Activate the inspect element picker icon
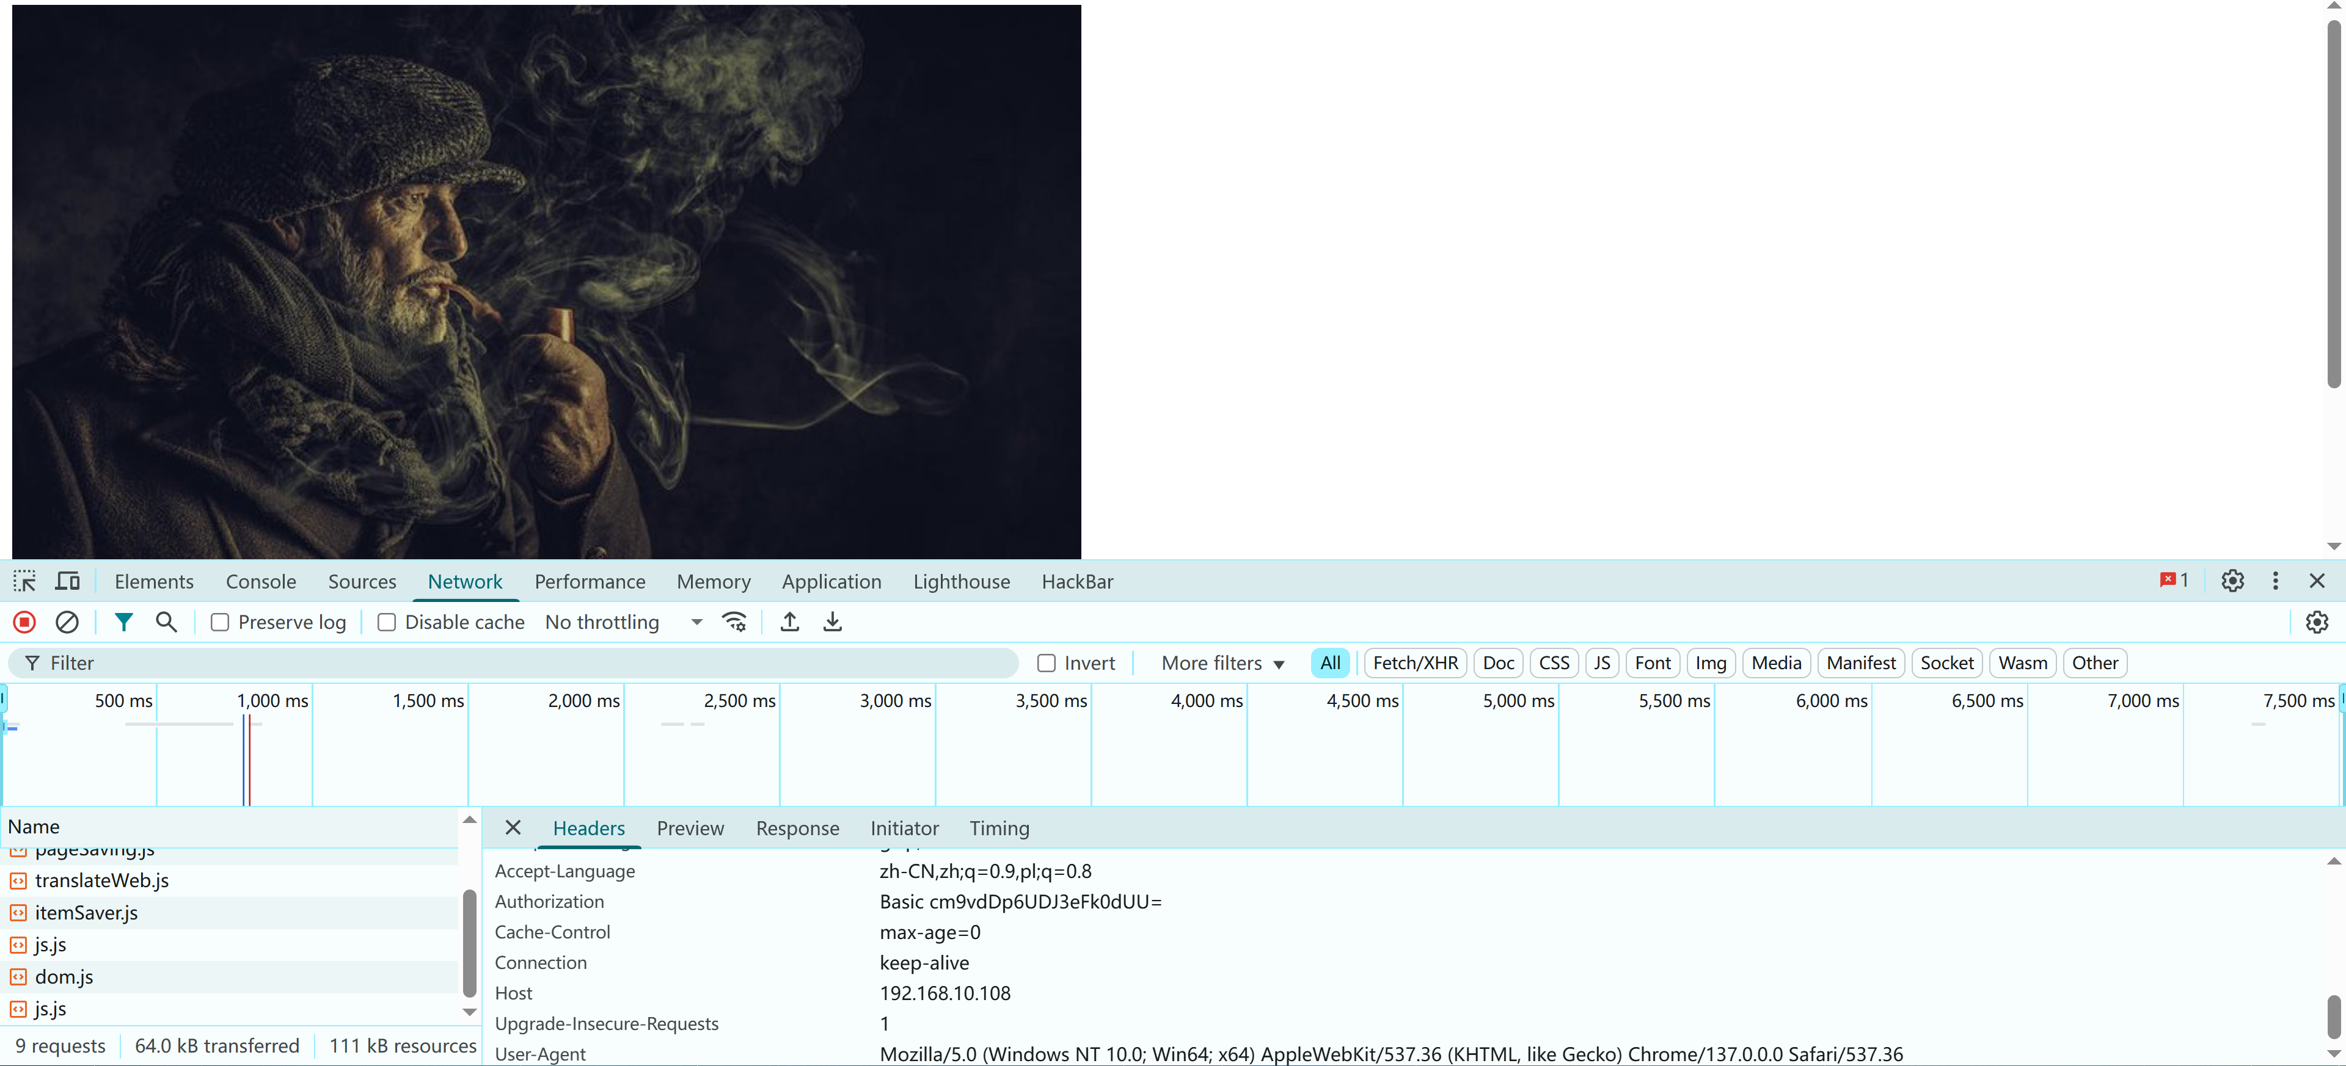 (24, 581)
